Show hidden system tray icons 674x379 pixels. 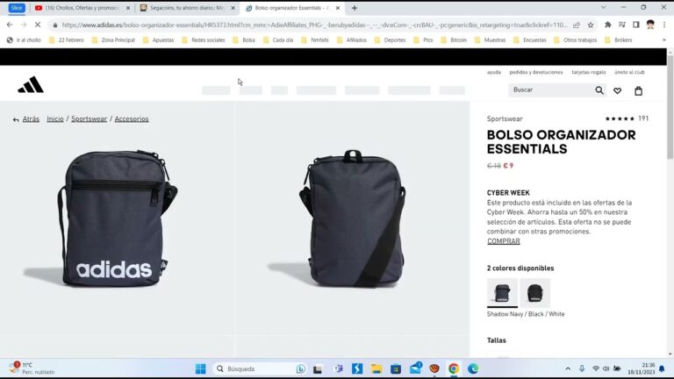click(568, 368)
